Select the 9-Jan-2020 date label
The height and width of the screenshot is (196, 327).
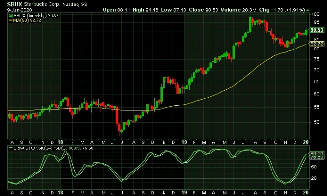click(20, 10)
